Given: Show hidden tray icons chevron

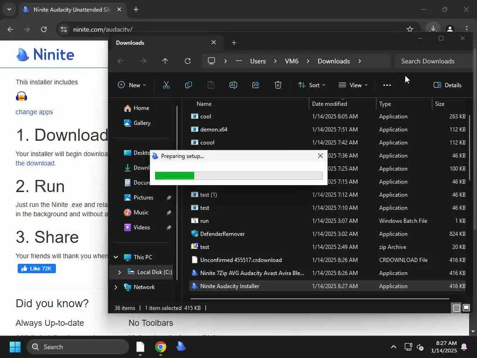Looking at the screenshot, I should (x=393, y=347).
